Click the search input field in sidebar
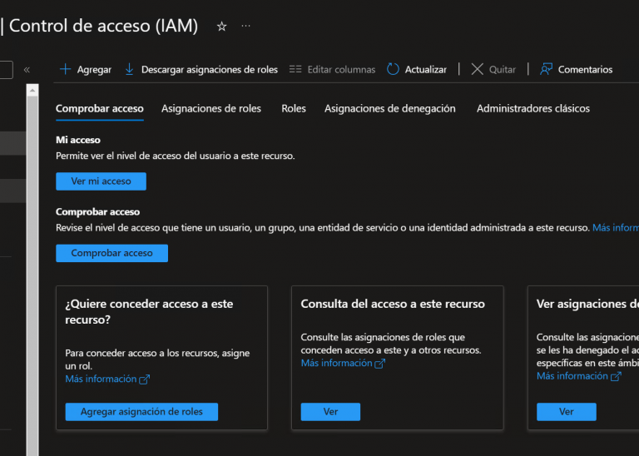This screenshot has width=639, height=456. point(6,70)
